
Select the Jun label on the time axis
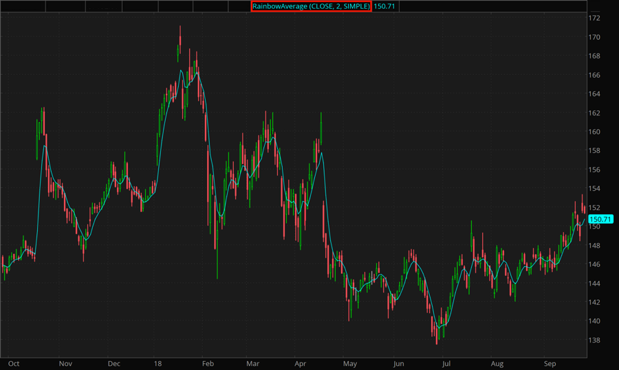tap(398, 363)
